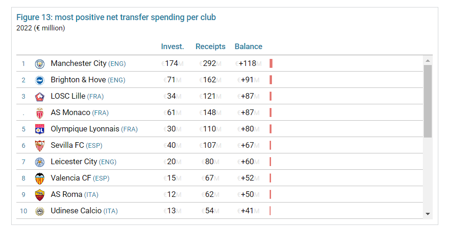Click Manchester City's red balance bar
Viewport: 450px width, 232px height.
[x=271, y=64]
